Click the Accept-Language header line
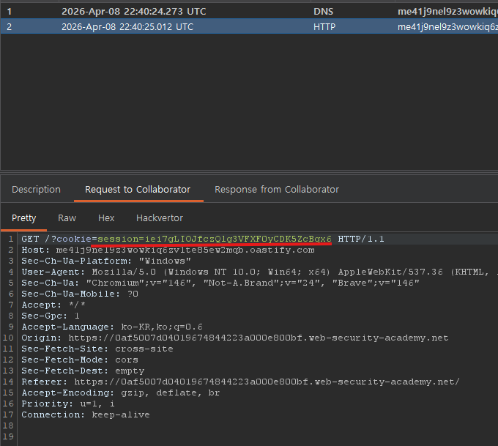This screenshot has height=446, width=498. click(112, 327)
